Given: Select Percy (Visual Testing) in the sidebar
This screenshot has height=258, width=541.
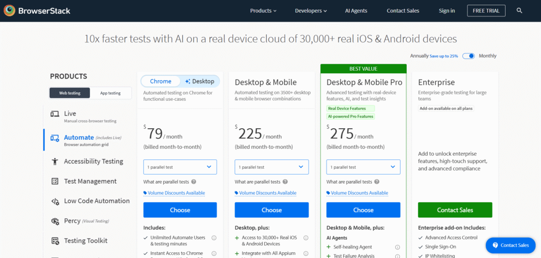Looking at the screenshot, I should click(x=88, y=221).
